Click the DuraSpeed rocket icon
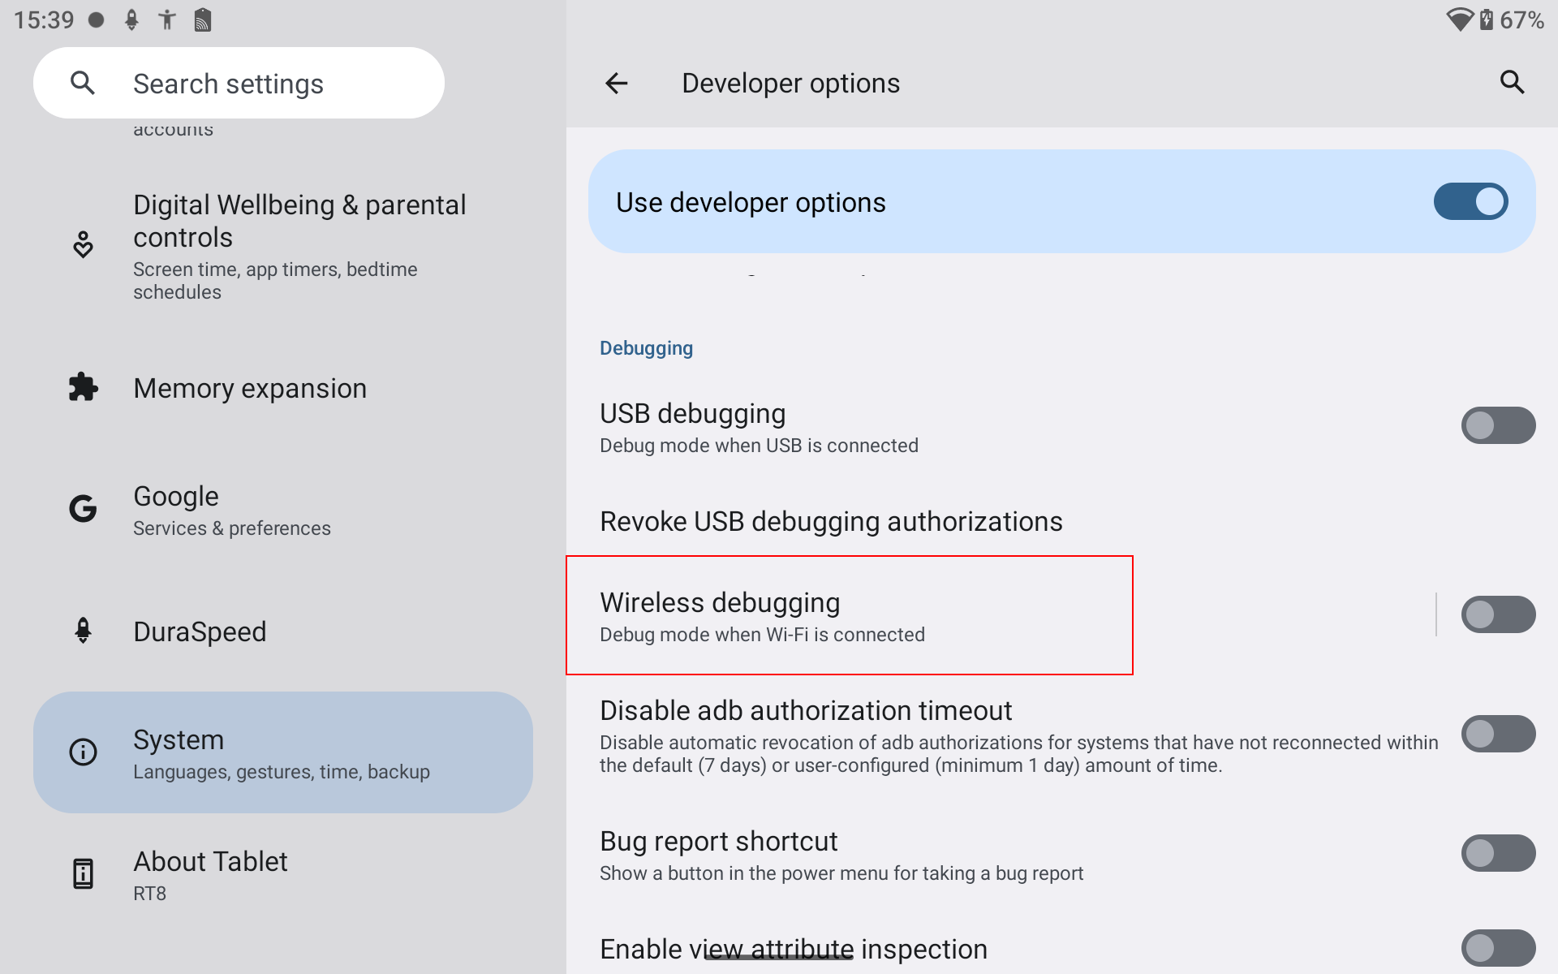1558x974 pixels. click(x=83, y=631)
